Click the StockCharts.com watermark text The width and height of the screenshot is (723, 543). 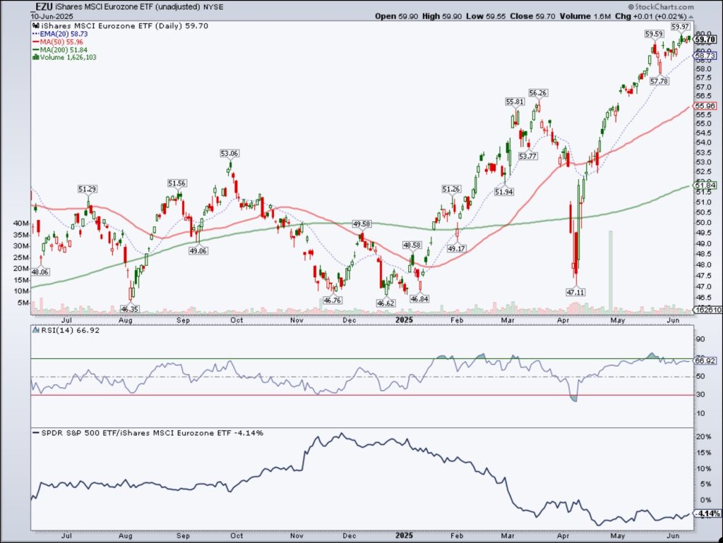(x=661, y=7)
